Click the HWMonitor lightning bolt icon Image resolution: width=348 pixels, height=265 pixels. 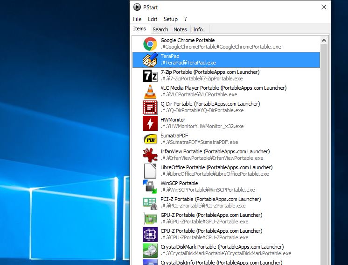click(150, 123)
